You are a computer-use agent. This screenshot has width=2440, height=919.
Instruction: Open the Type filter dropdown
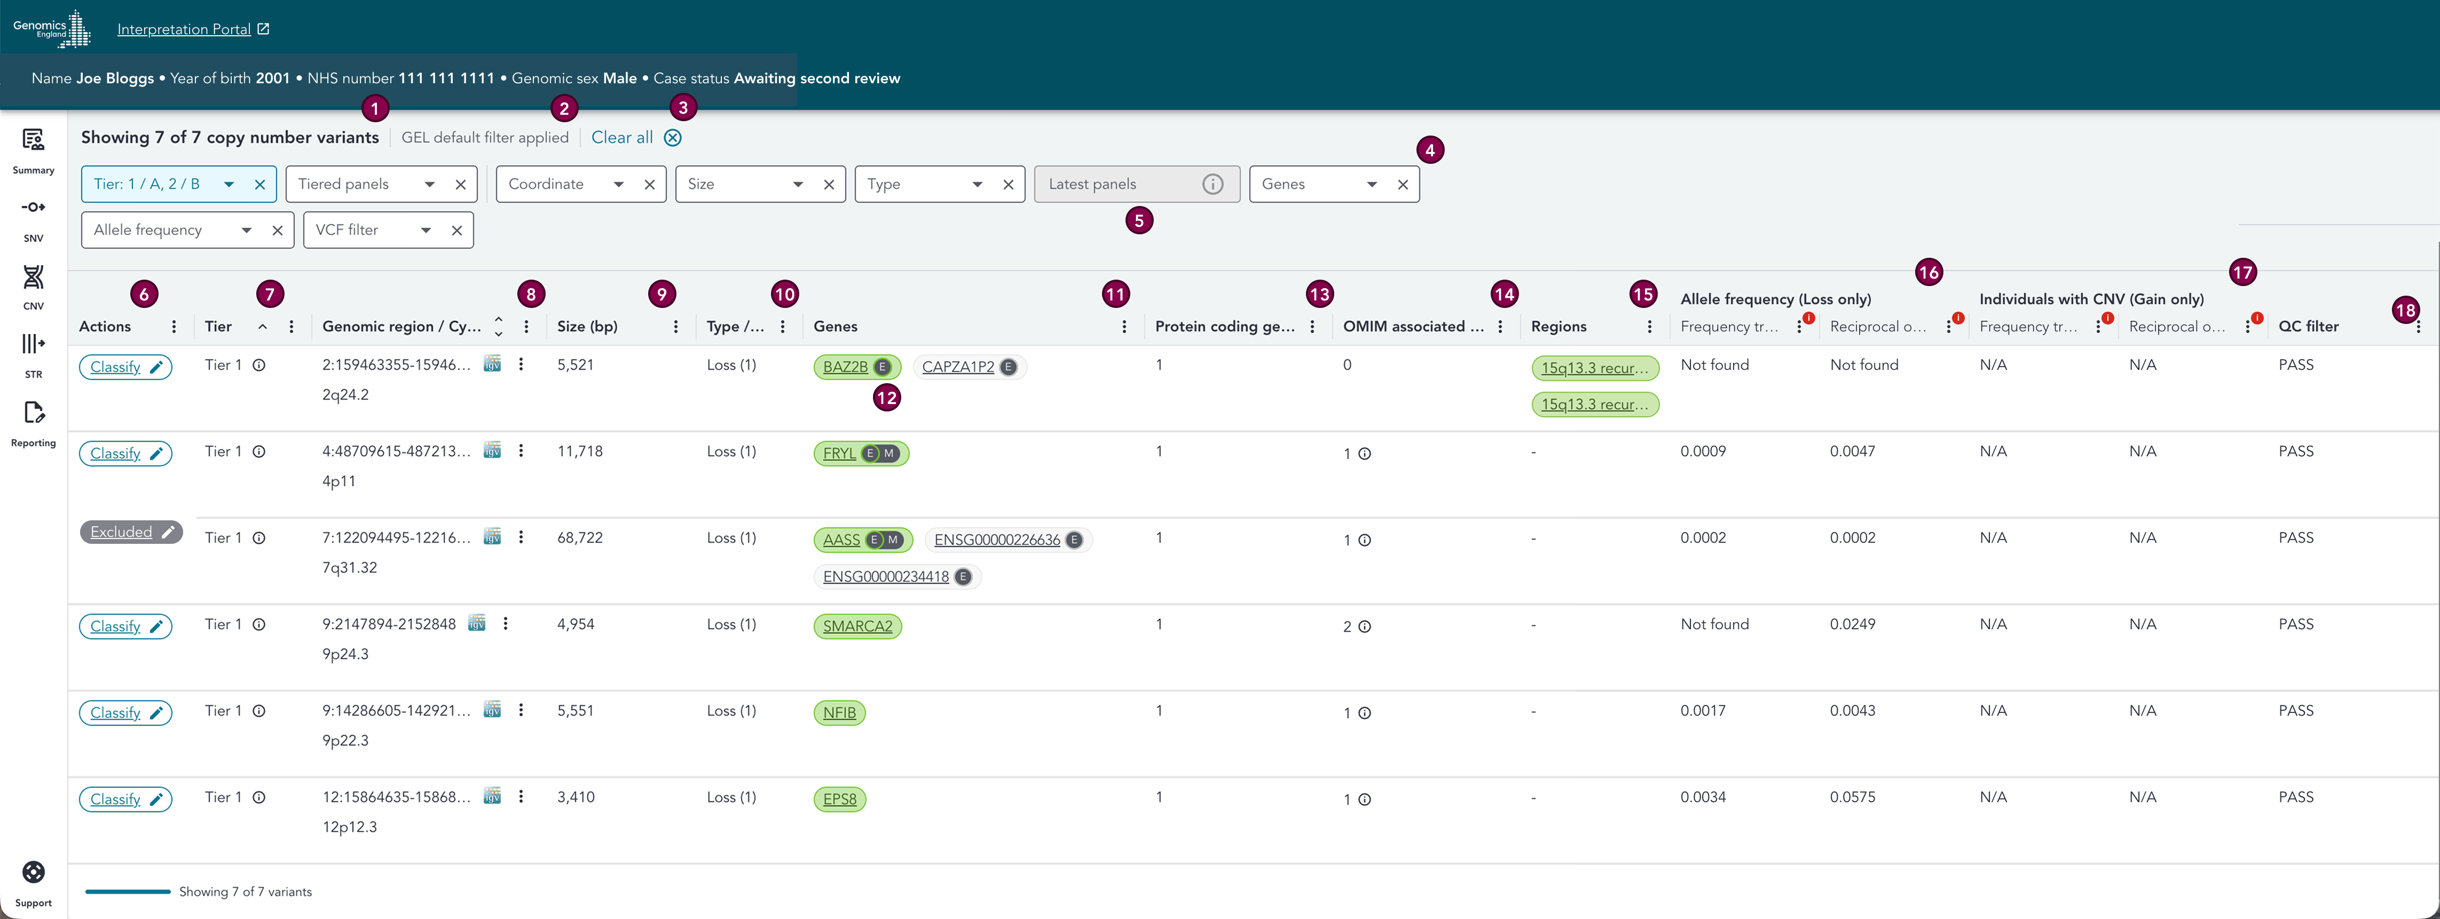(977, 185)
